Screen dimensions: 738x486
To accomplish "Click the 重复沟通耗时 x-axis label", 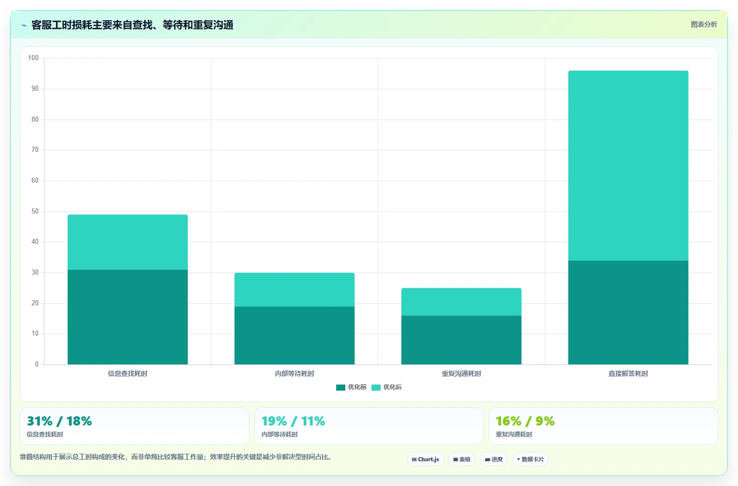I will (461, 373).
